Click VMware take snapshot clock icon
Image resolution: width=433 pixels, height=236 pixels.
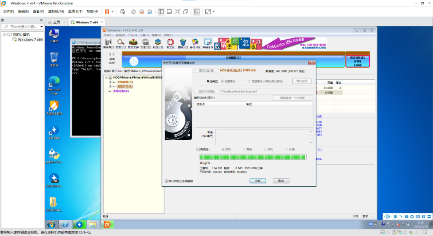tap(134, 12)
